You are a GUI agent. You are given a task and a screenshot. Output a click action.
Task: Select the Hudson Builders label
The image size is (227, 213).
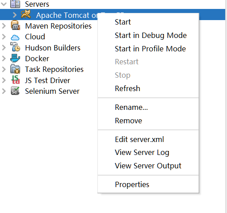[x=53, y=48]
